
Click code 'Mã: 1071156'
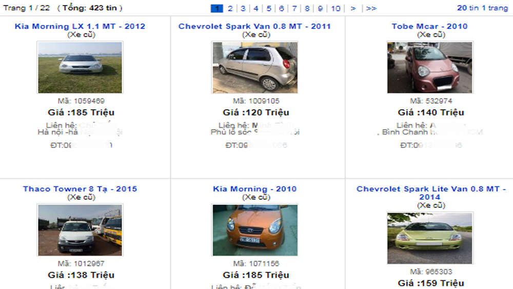tap(256, 263)
